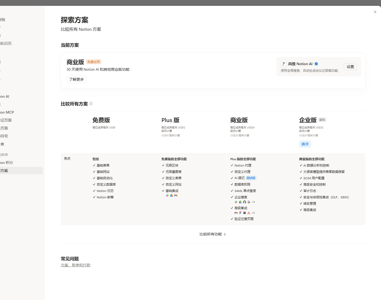Click the Notion 邮箱 feature row
381x300 pixels.
point(103,197)
